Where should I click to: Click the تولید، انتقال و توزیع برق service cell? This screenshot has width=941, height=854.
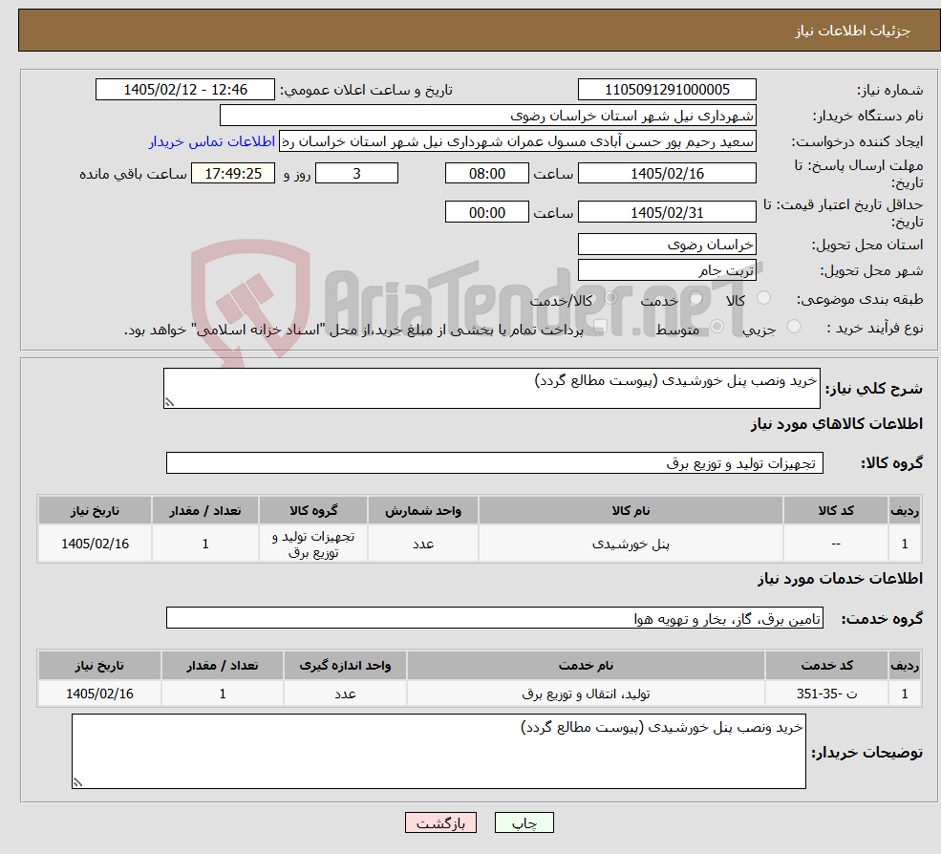pyautogui.click(x=586, y=694)
